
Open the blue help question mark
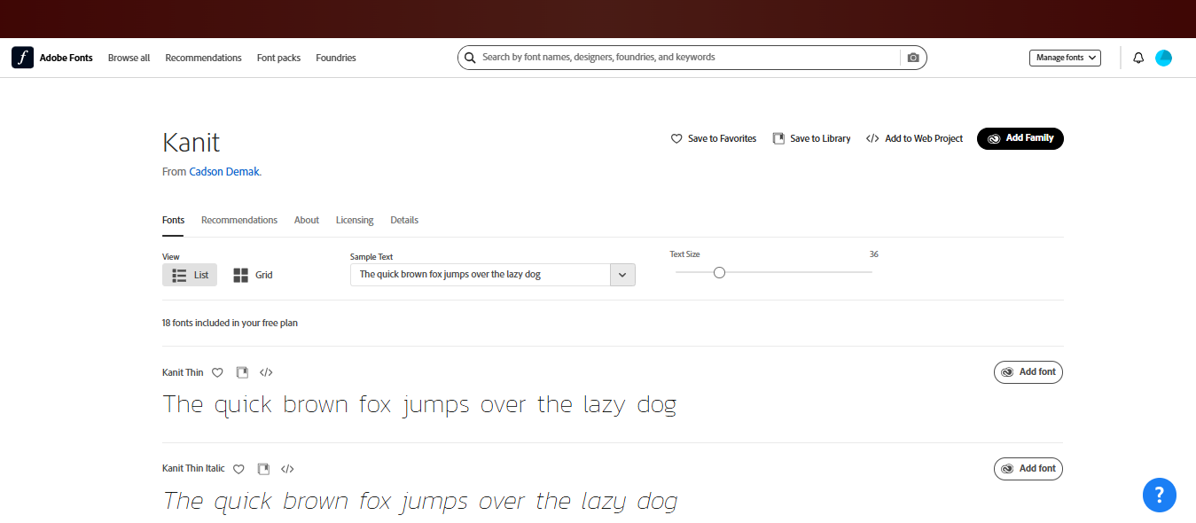coord(1160,495)
